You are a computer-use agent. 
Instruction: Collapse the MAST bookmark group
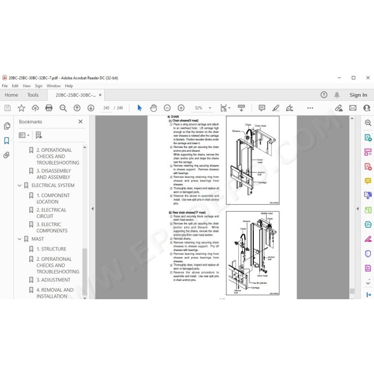pyautogui.click(x=20, y=239)
